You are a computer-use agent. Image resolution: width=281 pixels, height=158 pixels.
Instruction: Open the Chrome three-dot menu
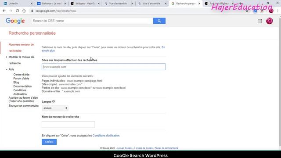pos(278,11)
